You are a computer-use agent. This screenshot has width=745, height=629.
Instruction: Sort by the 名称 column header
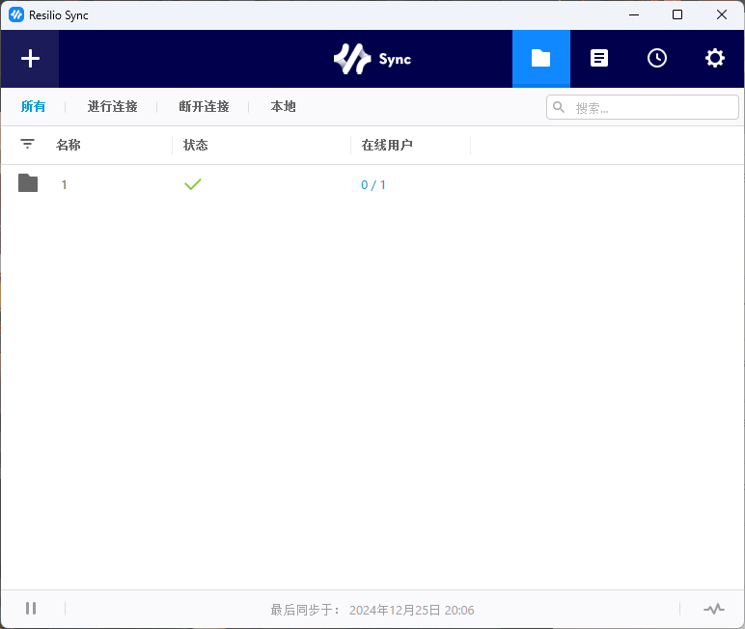(x=69, y=146)
